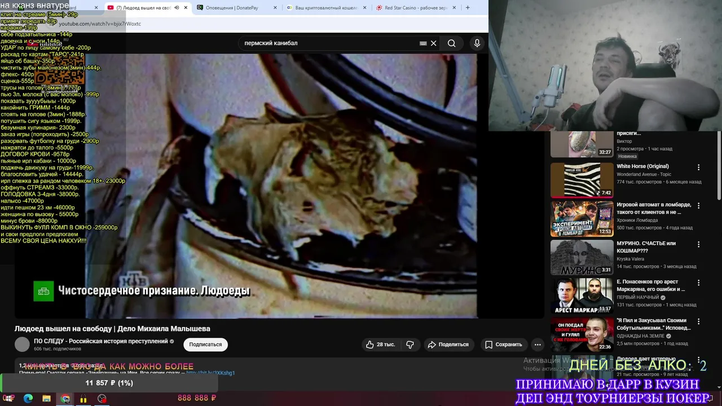Open channel link ПО СЛЕДУ - Российская история преступлений
This screenshot has width=722, height=406.
point(101,341)
